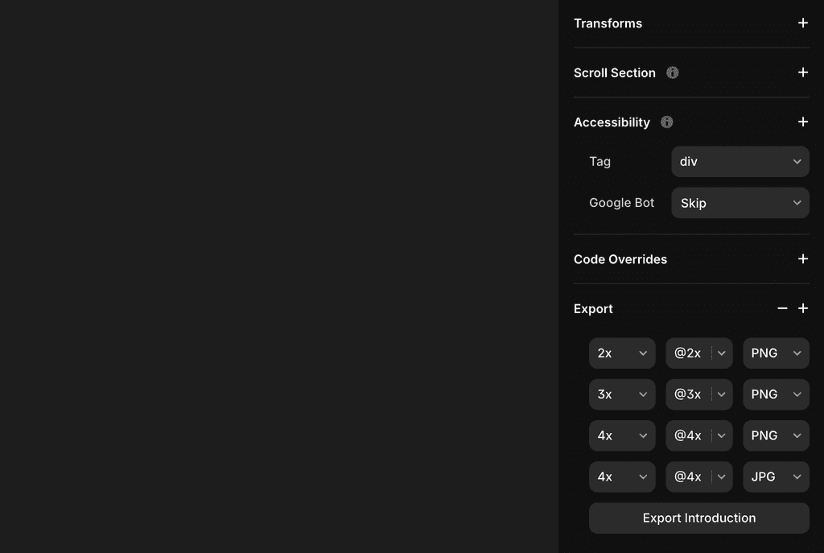This screenshot has width=824, height=553.
Task: Click the Export section header
Action: tap(593, 308)
